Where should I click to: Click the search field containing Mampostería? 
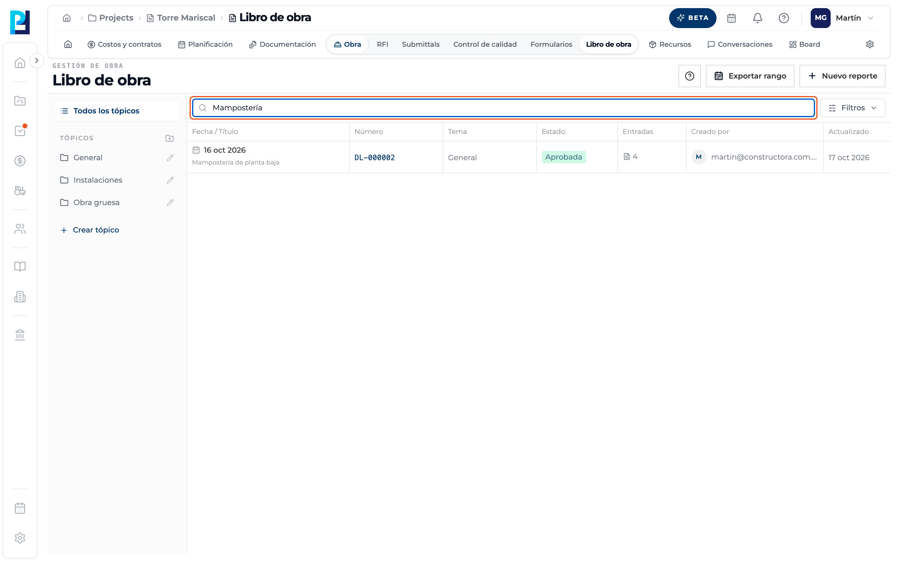503,108
